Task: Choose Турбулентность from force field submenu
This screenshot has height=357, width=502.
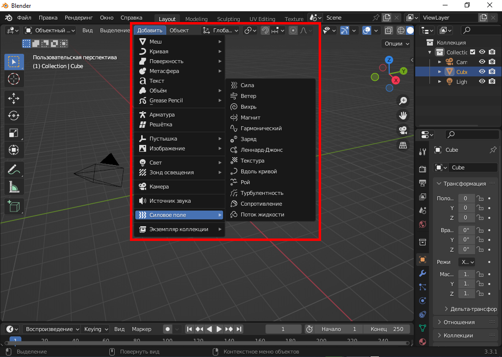Action: coord(262,193)
